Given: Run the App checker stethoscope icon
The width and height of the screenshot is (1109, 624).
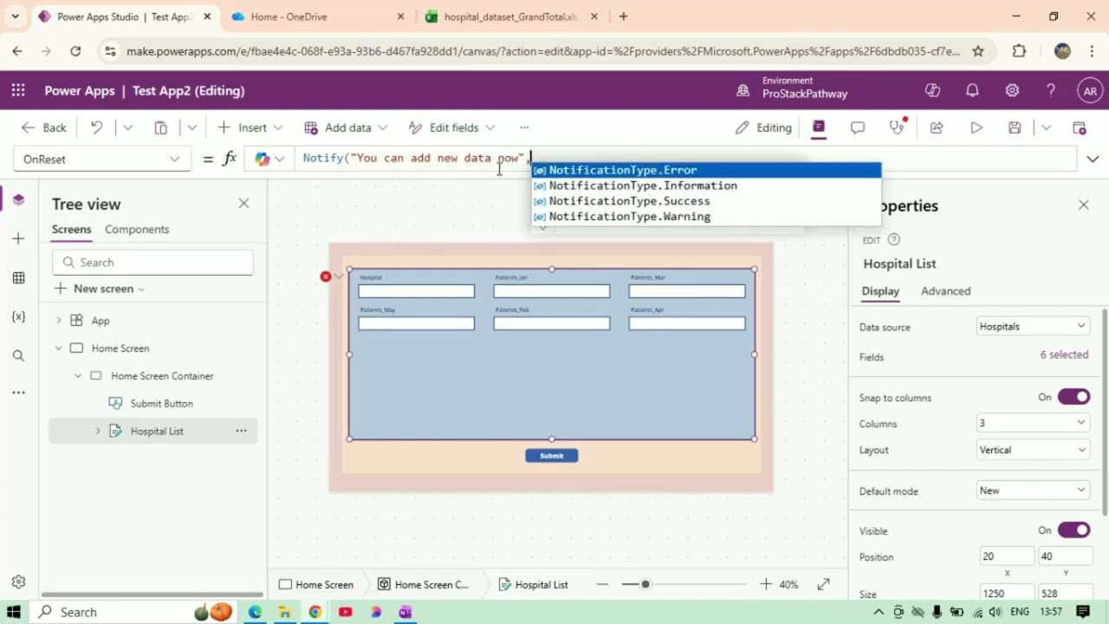Looking at the screenshot, I should coord(898,127).
